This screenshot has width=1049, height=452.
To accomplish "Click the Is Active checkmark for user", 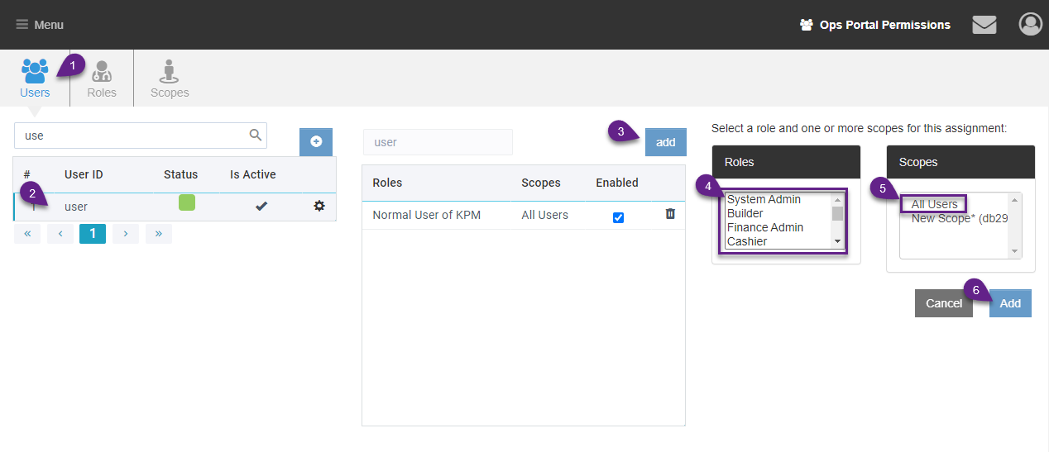I will [261, 206].
